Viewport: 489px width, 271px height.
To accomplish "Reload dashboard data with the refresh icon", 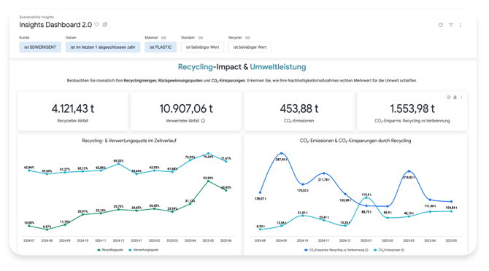I will tap(440, 25).
